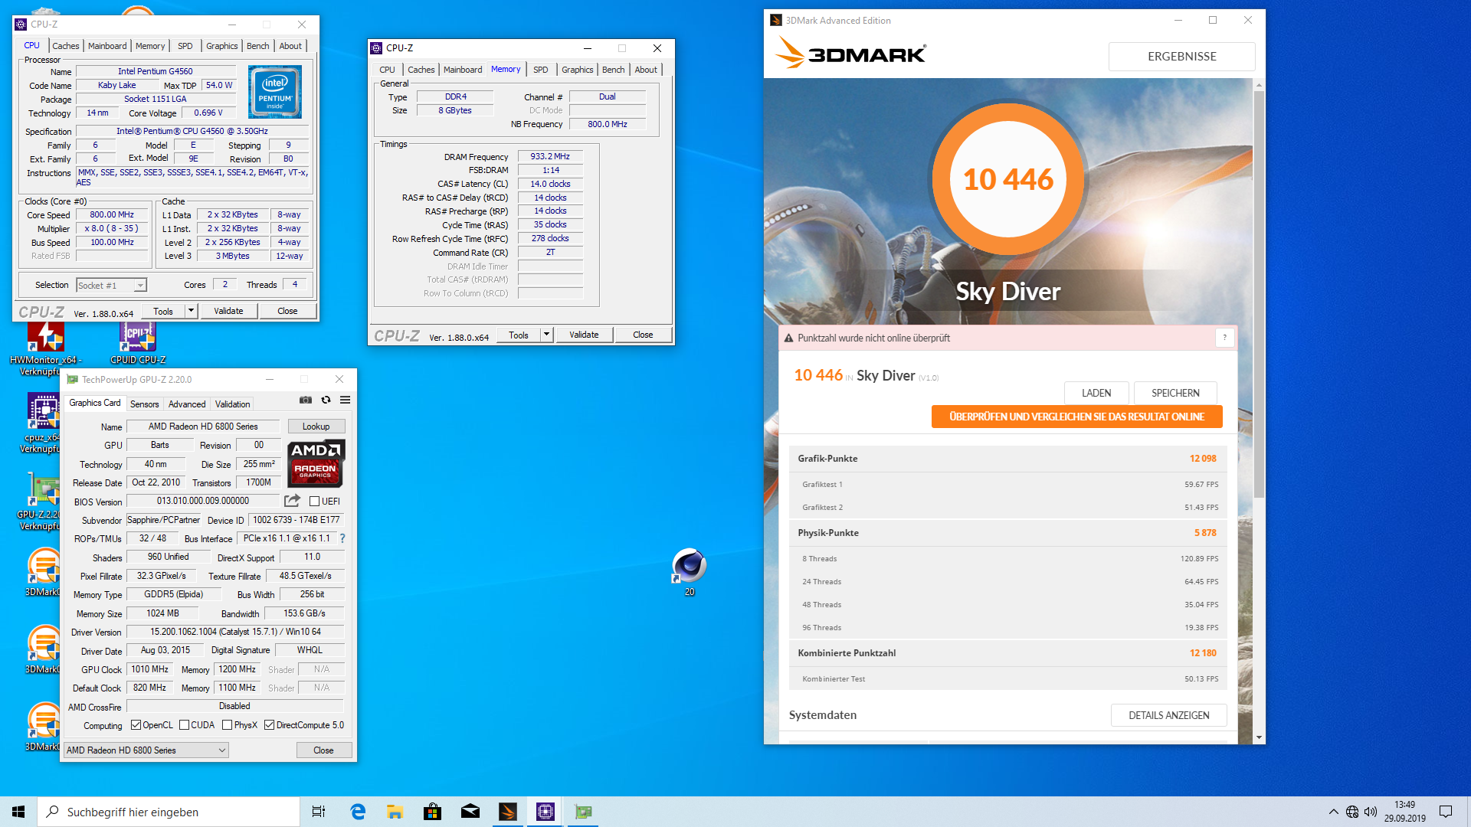
Task: Click GPU-Z refresh icon
Action: coord(326,400)
